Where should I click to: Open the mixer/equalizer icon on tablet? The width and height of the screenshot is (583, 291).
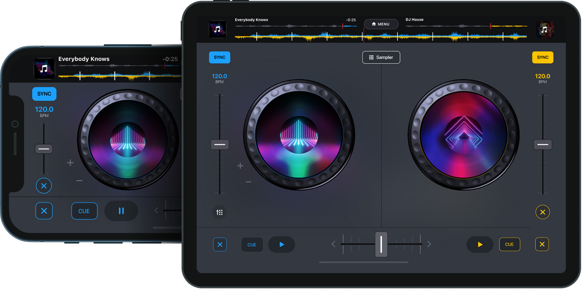click(219, 212)
